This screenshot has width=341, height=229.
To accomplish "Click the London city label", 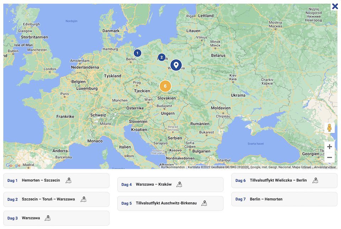I will click(50, 69).
